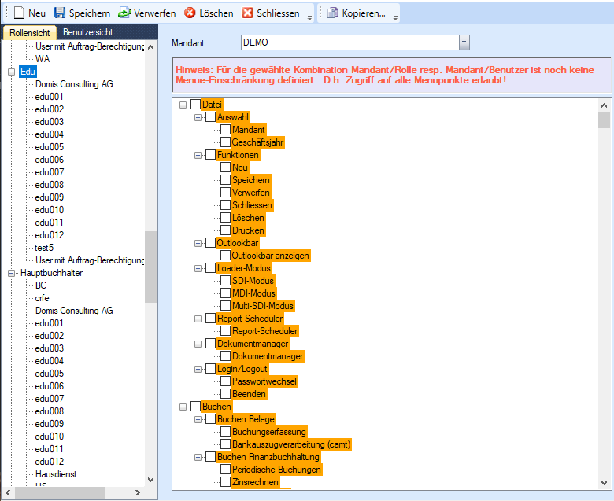This screenshot has width=614, height=501.
Task: Click the red Löschen delete icon
Action: pos(190,13)
